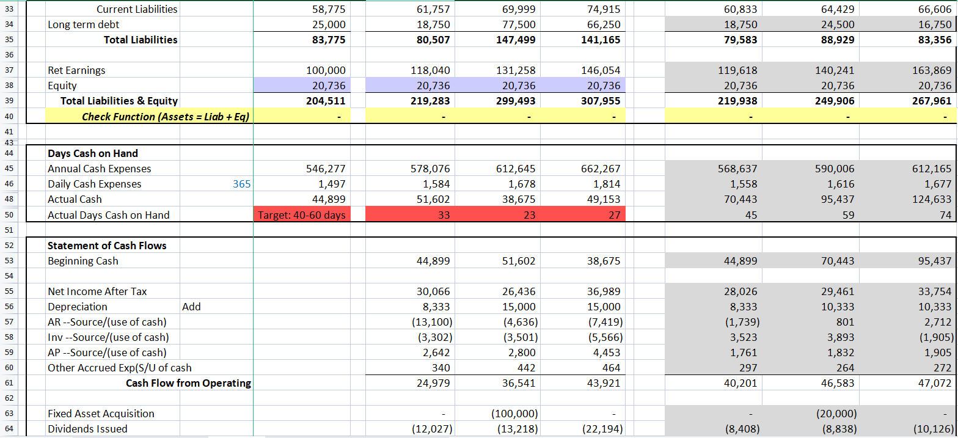958x438 pixels.
Task: Click the actual cash value 124,633
Action: (x=932, y=199)
